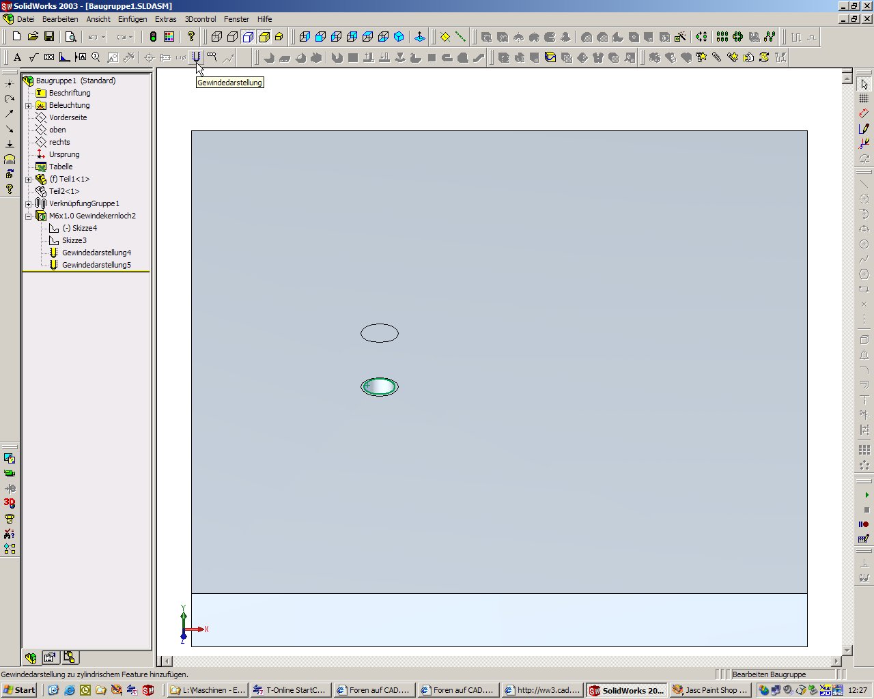The width and height of the screenshot is (874, 699).
Task: Open the Extras menu
Action: [x=165, y=19]
